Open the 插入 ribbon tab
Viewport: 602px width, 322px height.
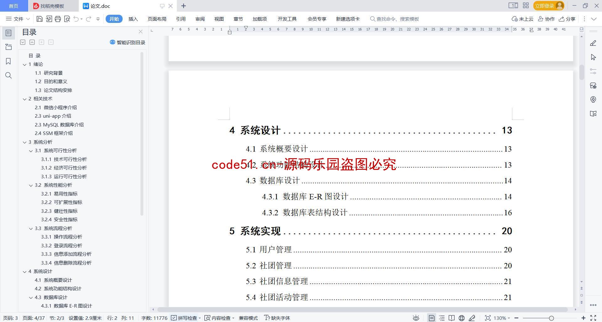(133, 19)
